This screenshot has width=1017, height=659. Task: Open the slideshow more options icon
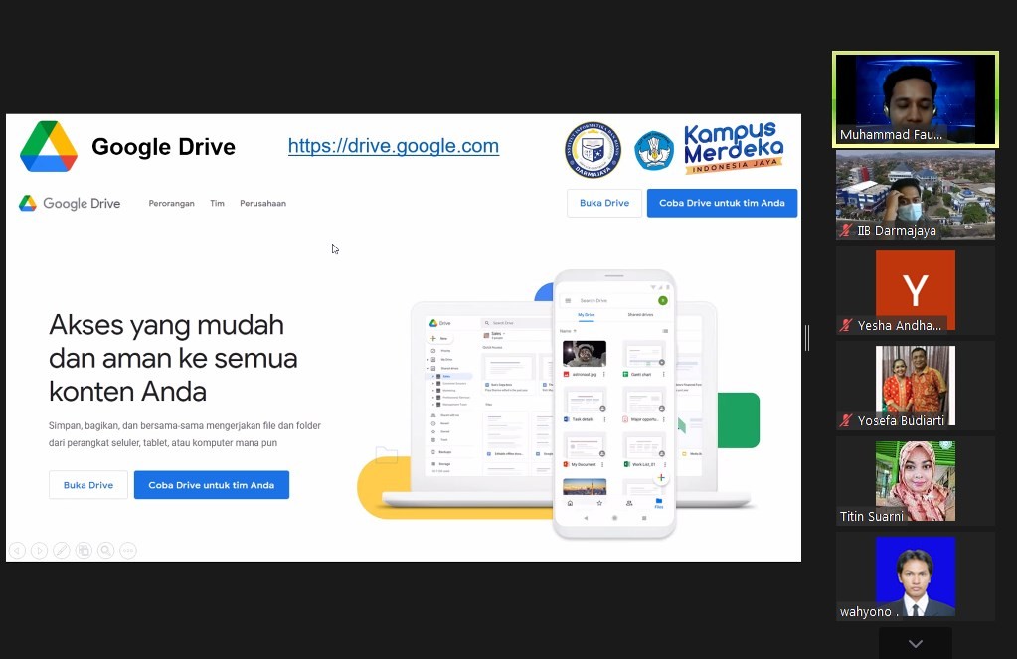pos(128,550)
